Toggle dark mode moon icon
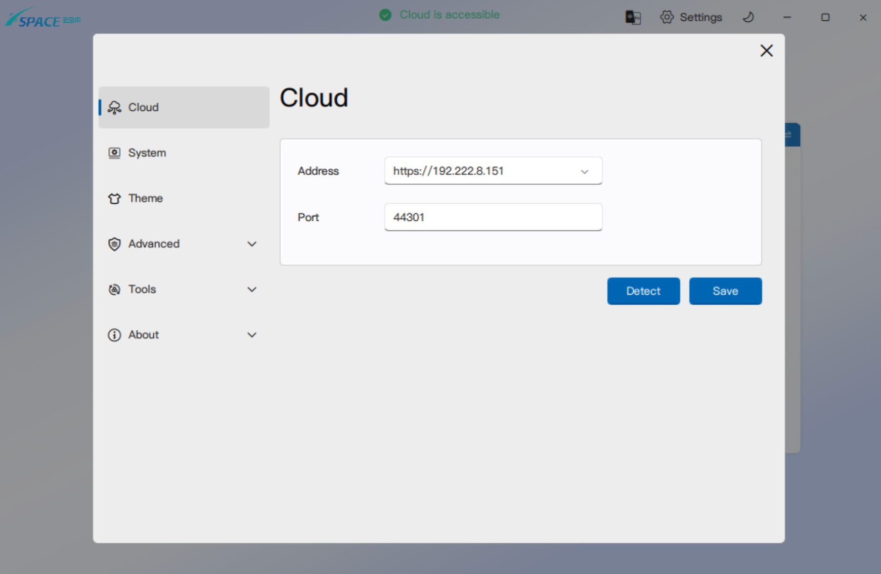The width and height of the screenshot is (881, 574). click(748, 17)
